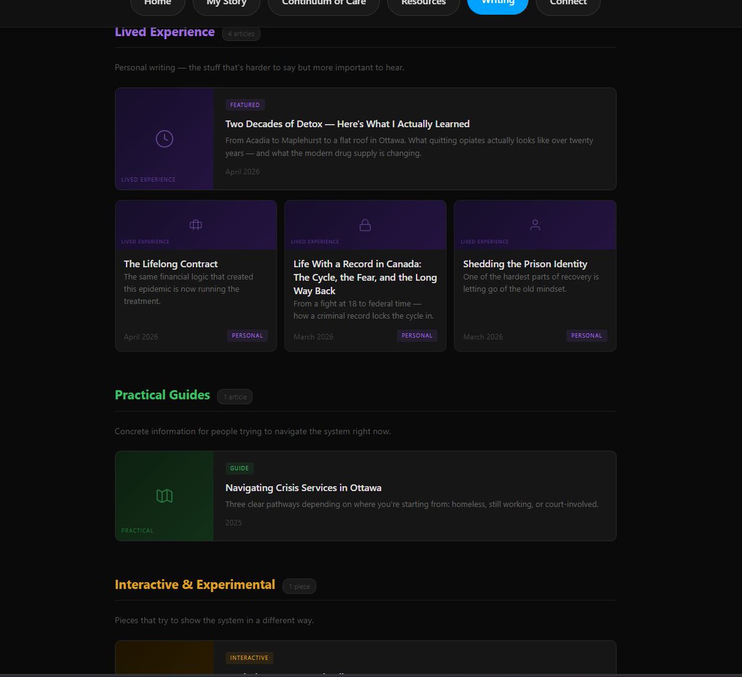
Task: Click the 'Practical Guides' section heading
Action: tap(163, 395)
